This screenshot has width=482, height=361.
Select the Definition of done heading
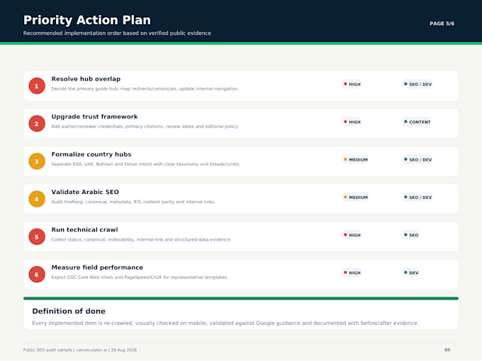click(x=69, y=311)
